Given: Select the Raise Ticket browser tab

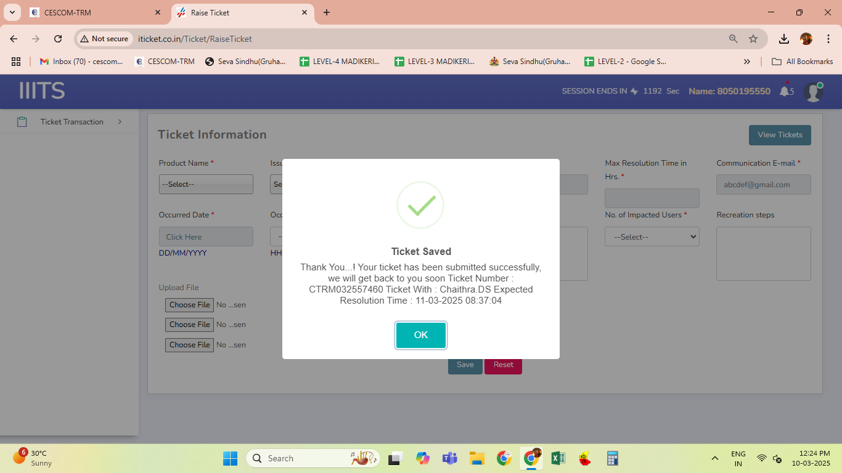Looking at the screenshot, I should (242, 12).
